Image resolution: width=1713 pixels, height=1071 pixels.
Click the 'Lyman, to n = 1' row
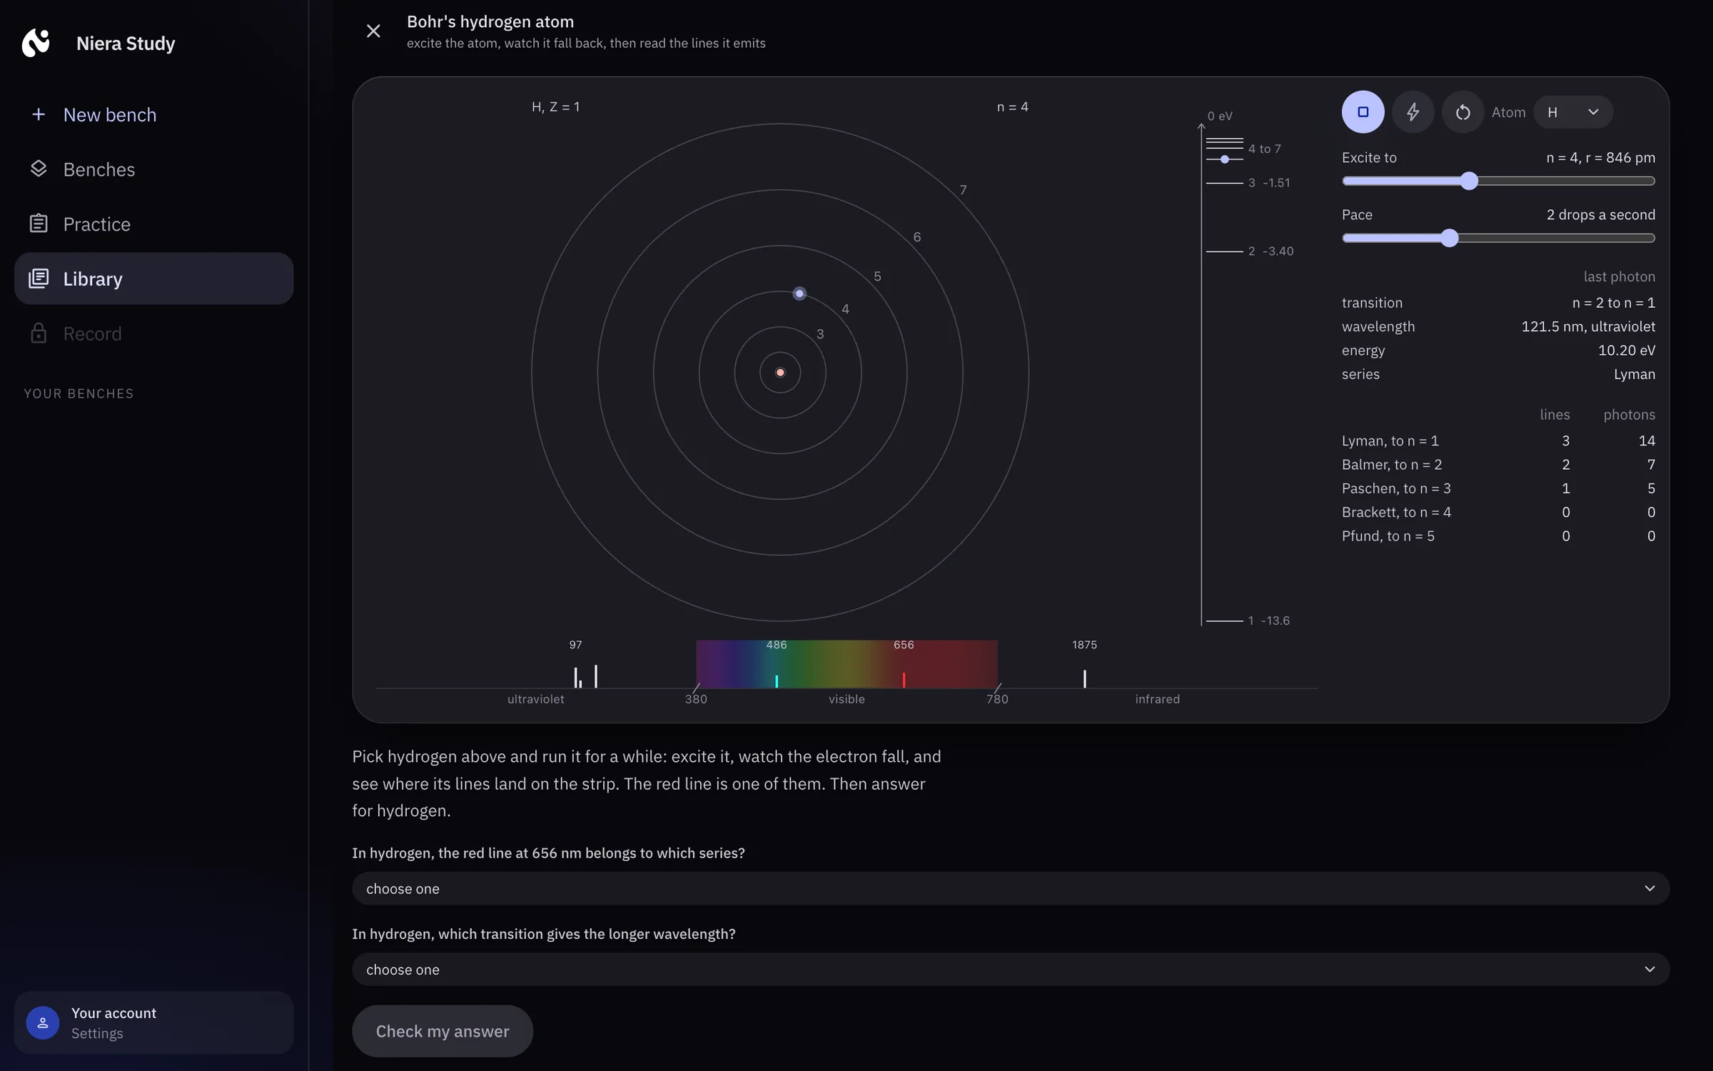coord(1498,441)
